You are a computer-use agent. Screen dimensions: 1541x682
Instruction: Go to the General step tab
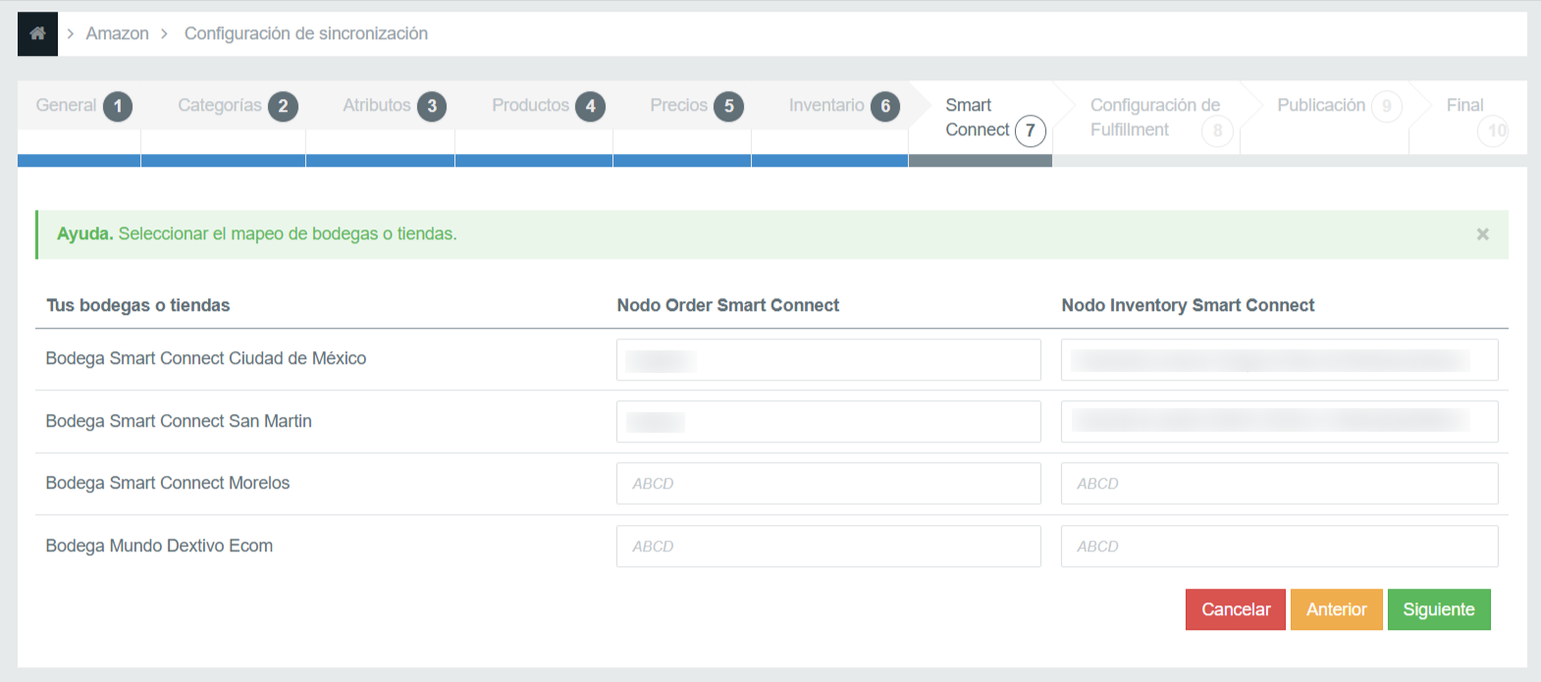click(81, 106)
